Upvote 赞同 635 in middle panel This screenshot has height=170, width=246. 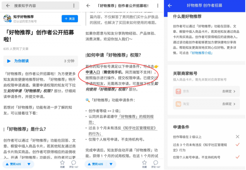(96, 164)
